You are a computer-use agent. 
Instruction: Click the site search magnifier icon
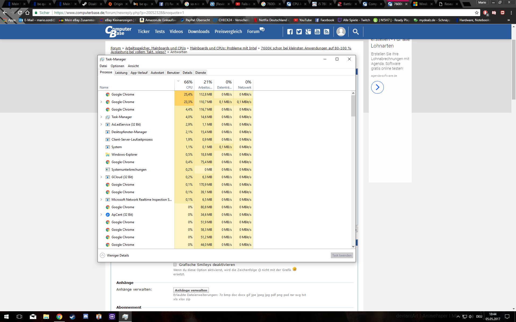tap(356, 32)
